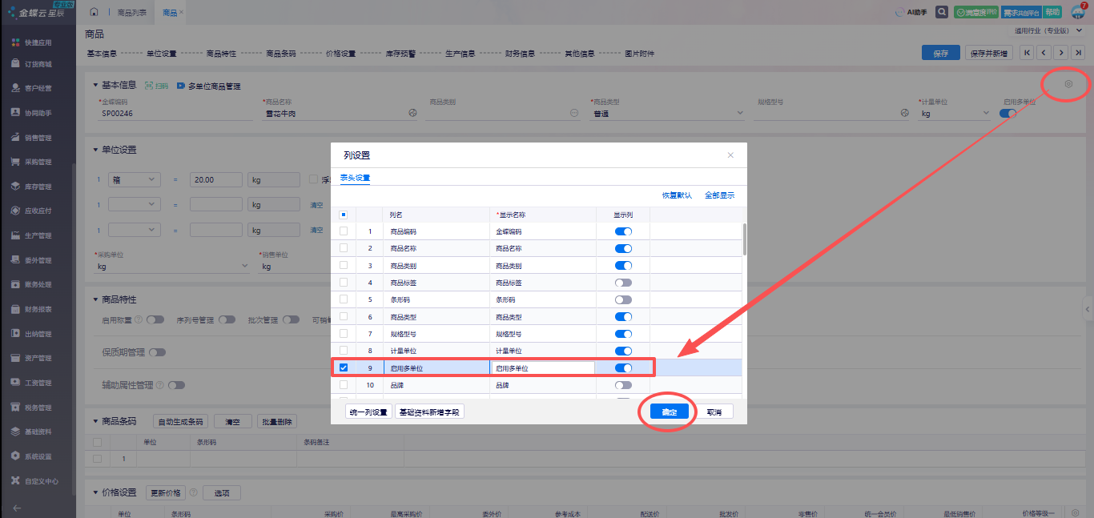
Task: Click the 恢复默认 link
Action: (677, 195)
